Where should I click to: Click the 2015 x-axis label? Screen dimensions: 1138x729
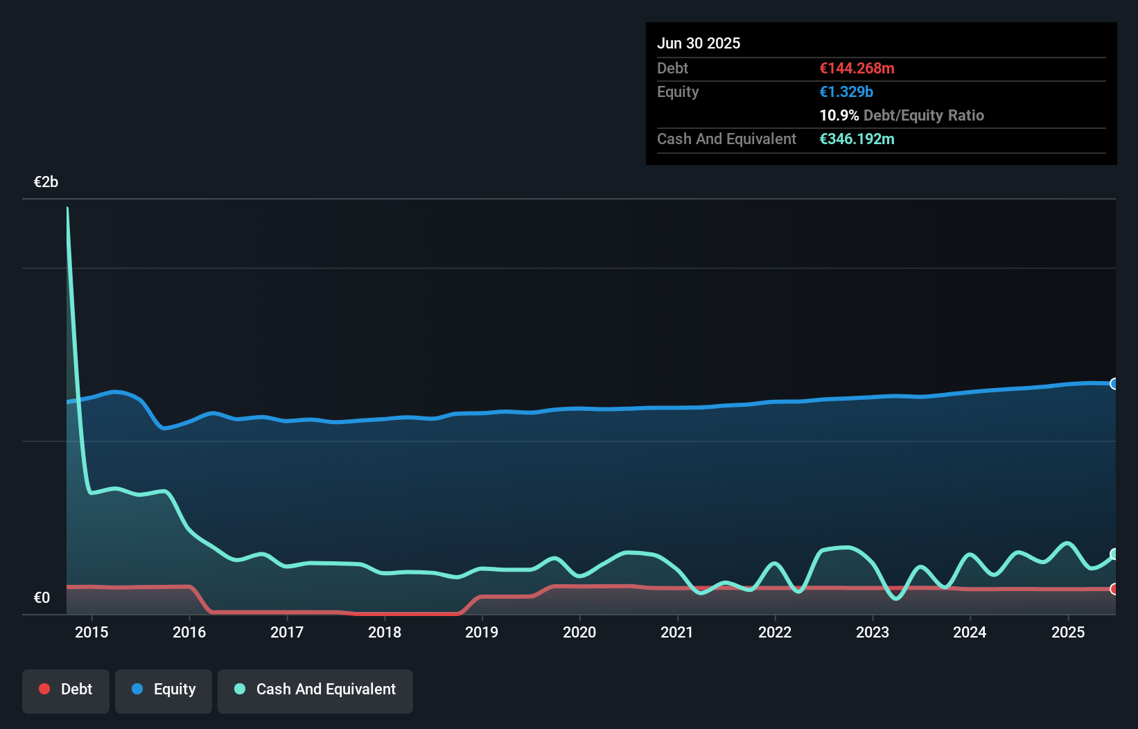(91, 632)
